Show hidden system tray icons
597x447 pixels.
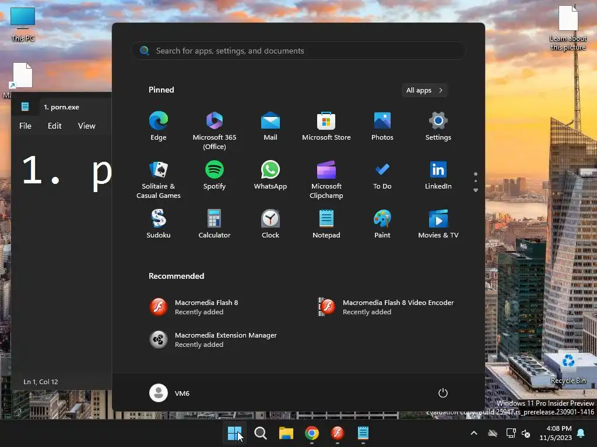pyautogui.click(x=474, y=433)
